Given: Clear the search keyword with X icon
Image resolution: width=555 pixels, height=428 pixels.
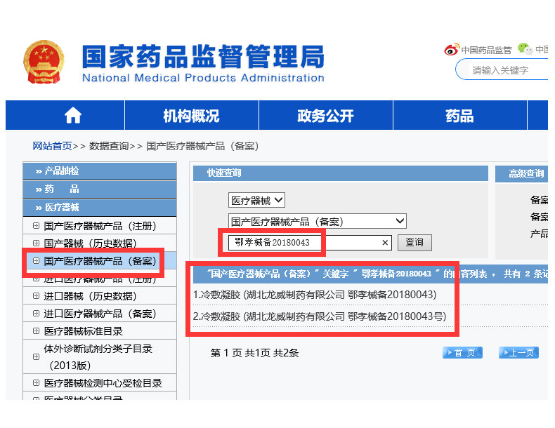Looking at the screenshot, I should (x=385, y=243).
